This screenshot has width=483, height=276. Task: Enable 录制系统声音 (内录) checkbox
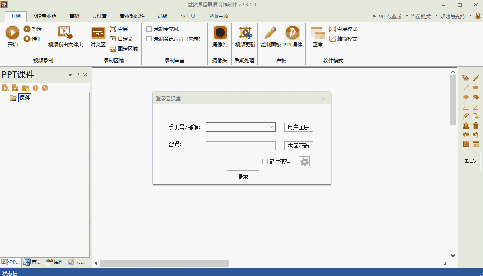click(x=149, y=39)
